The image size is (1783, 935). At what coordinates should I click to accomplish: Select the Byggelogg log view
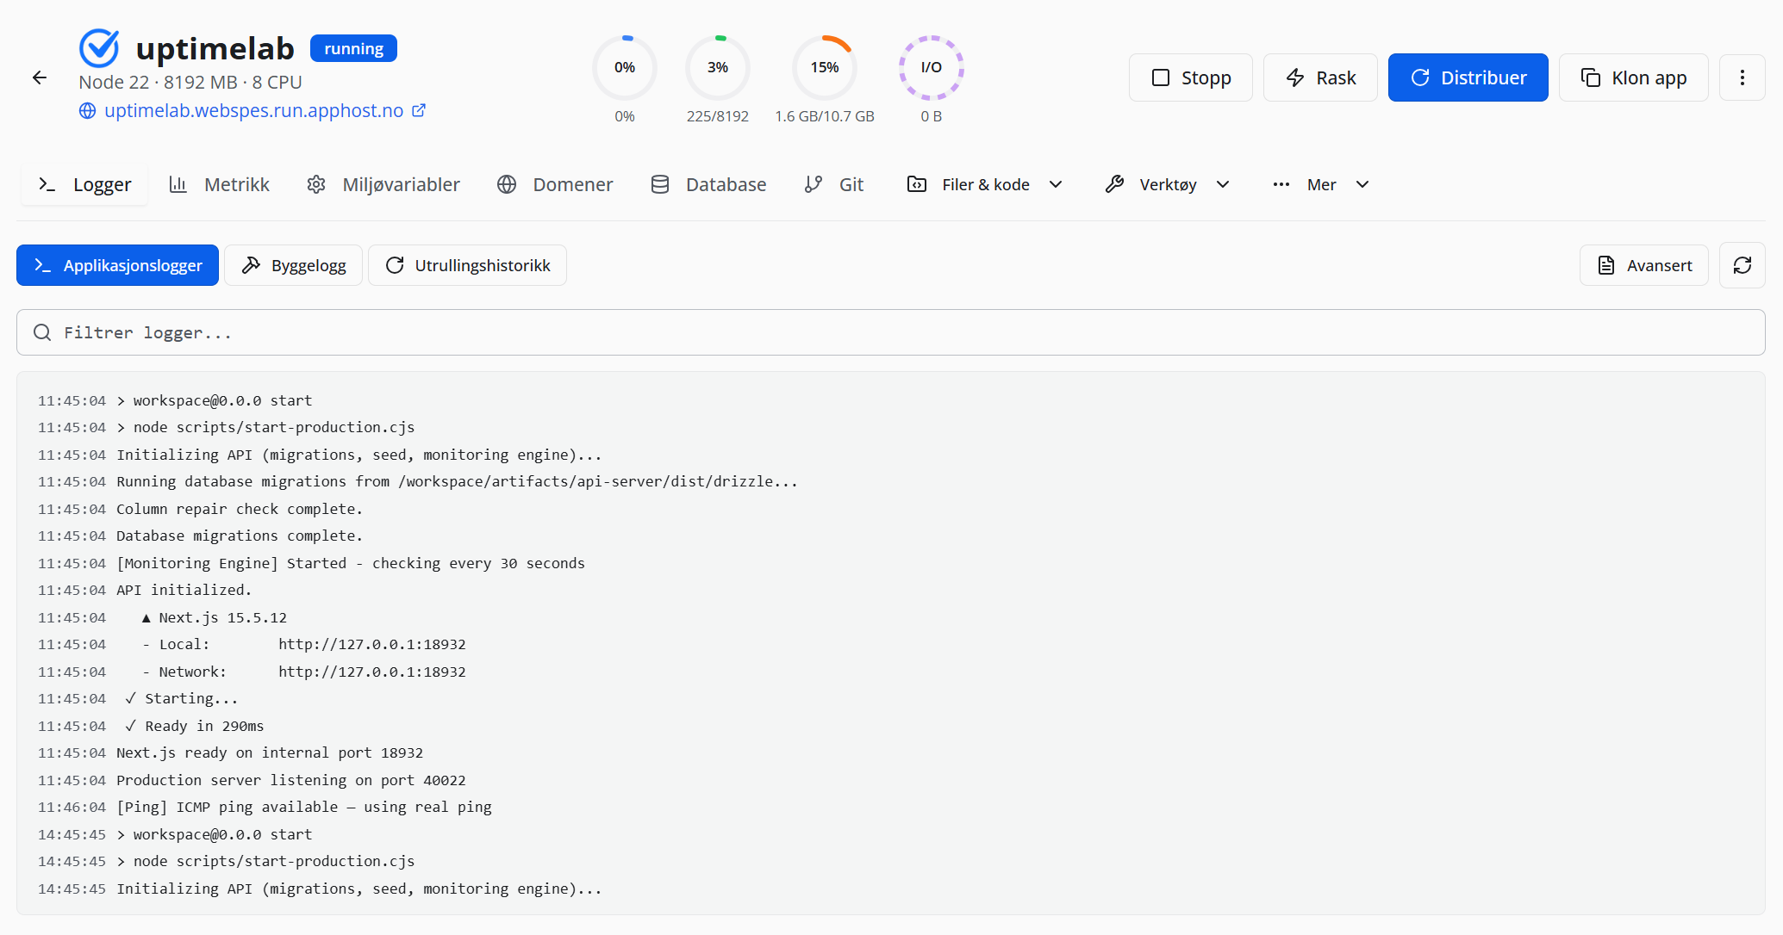[x=294, y=265]
